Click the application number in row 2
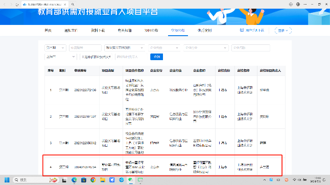The image size is (330, 185). pyautogui.click(x=85, y=117)
